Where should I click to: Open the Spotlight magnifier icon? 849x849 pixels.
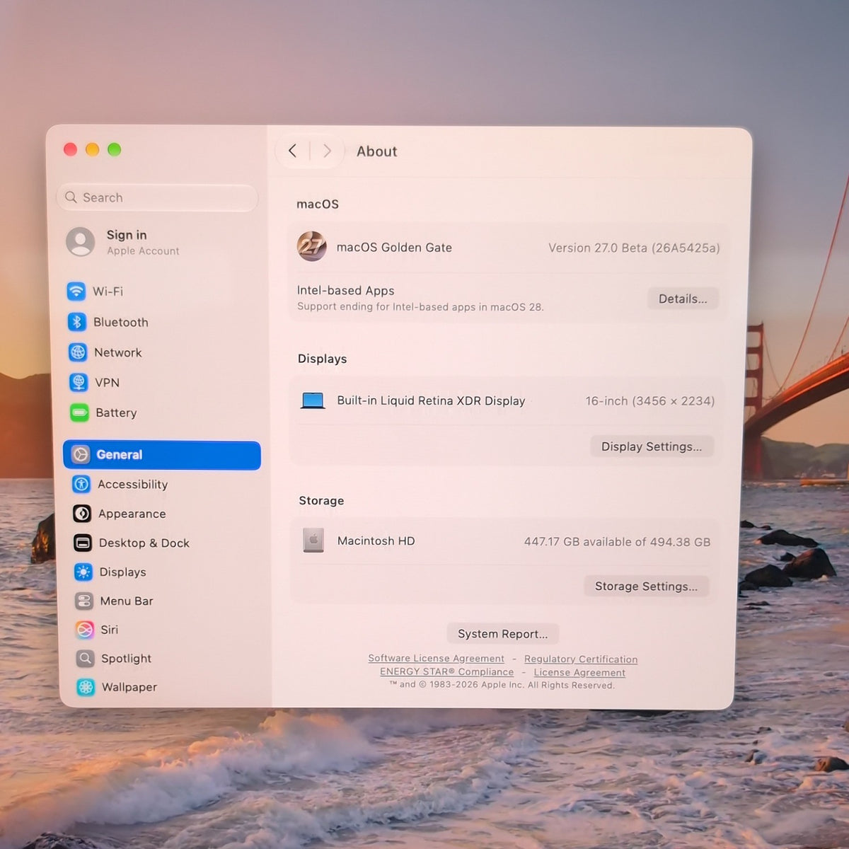point(85,659)
